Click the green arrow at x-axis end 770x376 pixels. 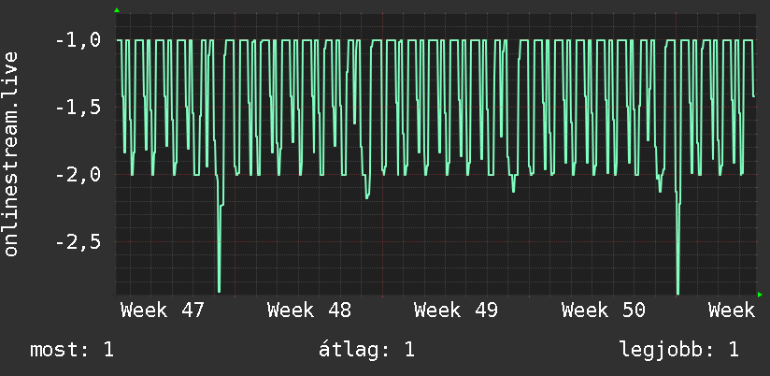coord(760,295)
